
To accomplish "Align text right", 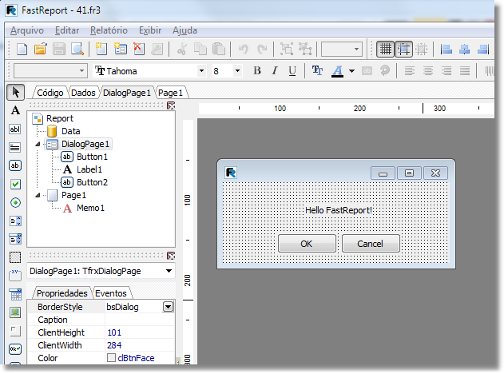I will [446, 71].
